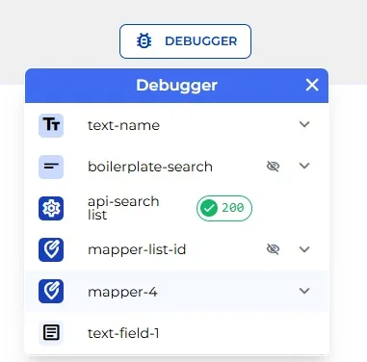Select the text-field-1 label

[x=123, y=333]
